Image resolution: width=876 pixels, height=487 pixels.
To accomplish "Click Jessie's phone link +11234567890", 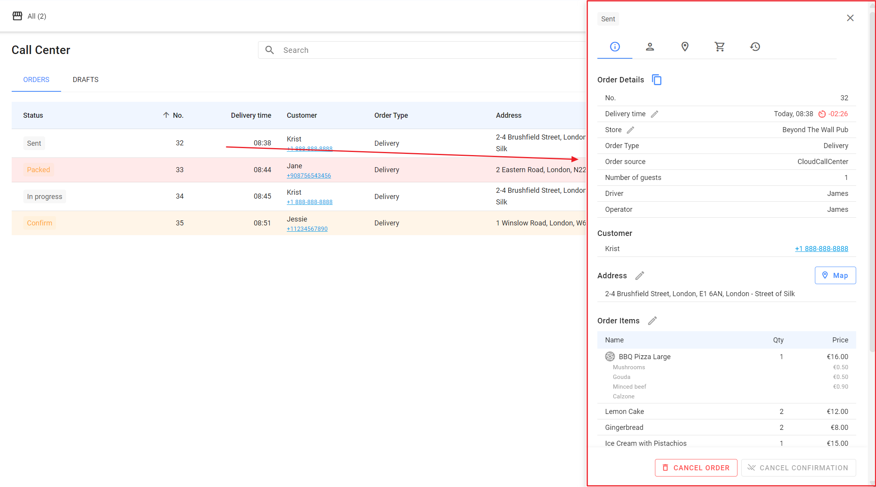I will coord(307,229).
